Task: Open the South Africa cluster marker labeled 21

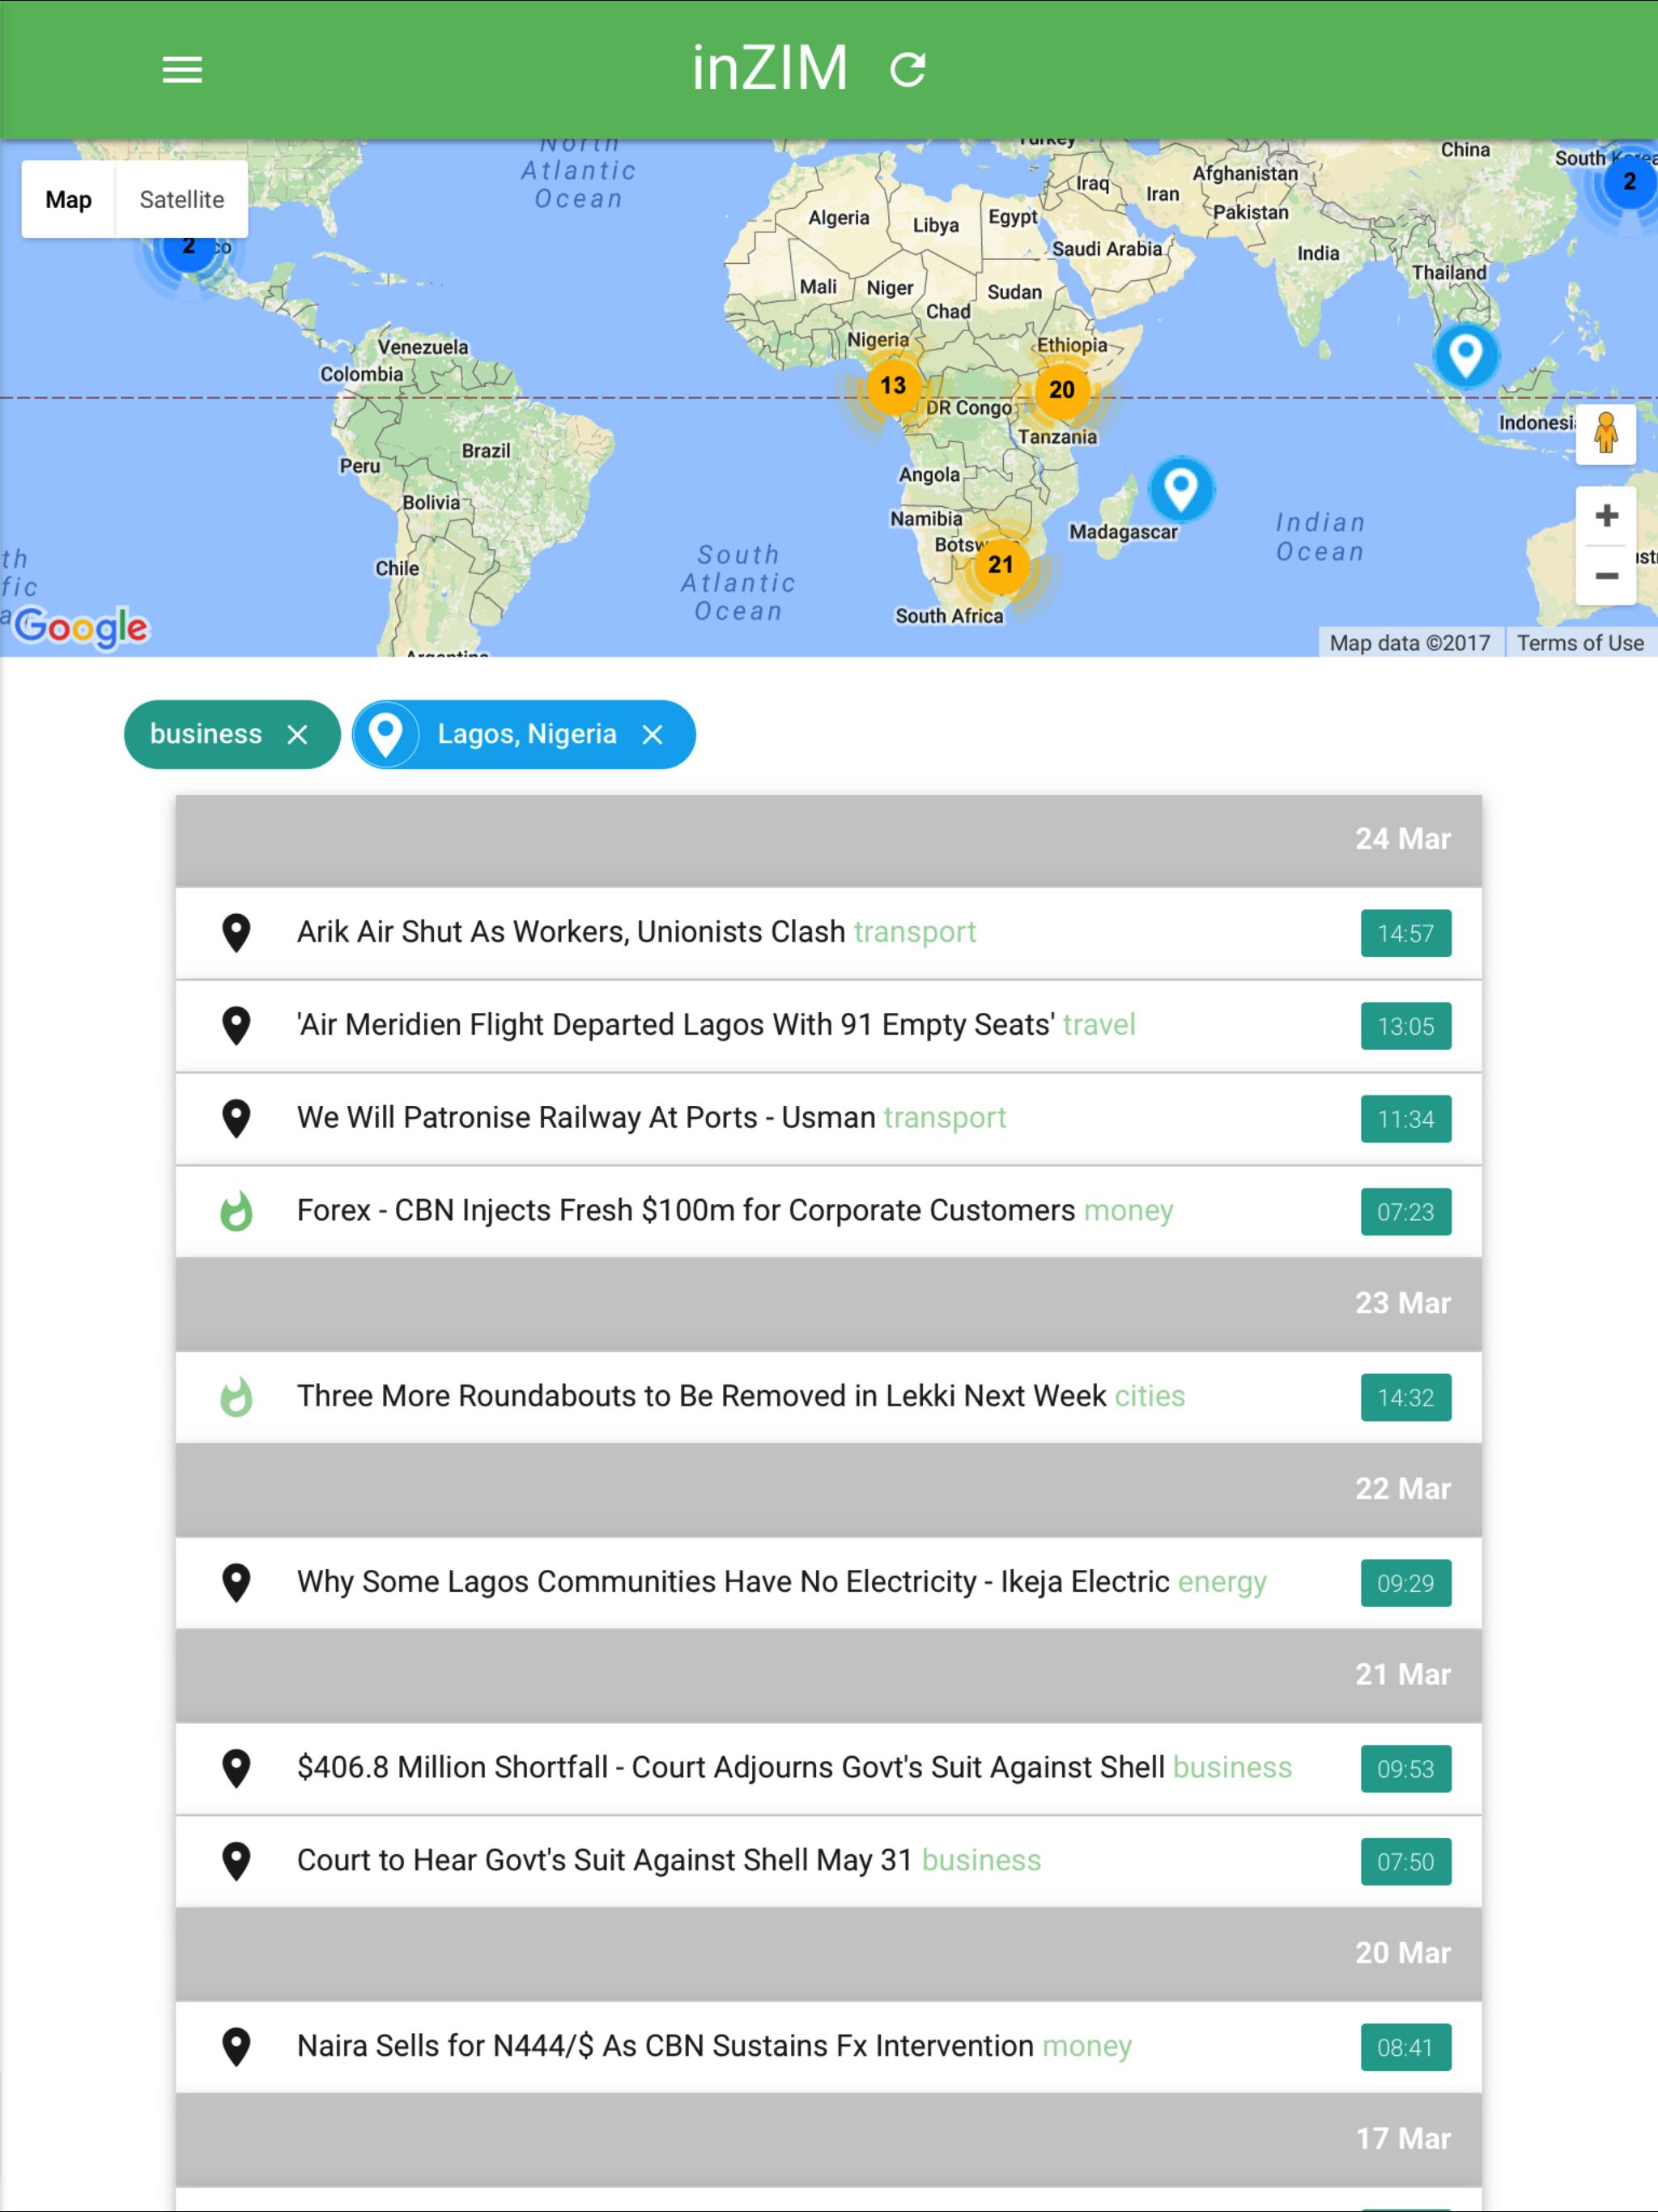Action: pos(1001,565)
